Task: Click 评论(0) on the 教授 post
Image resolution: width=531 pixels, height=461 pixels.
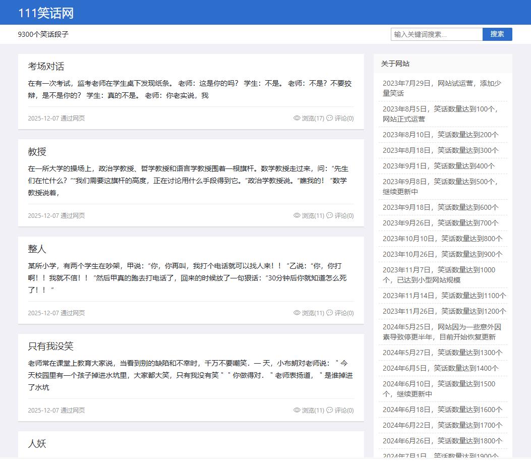Action: click(344, 216)
